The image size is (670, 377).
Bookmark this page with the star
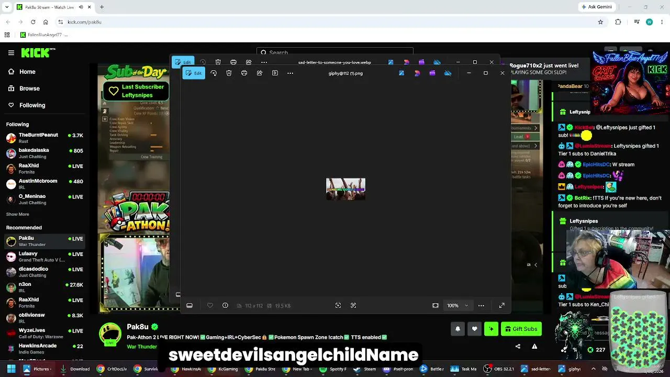pyautogui.click(x=600, y=22)
